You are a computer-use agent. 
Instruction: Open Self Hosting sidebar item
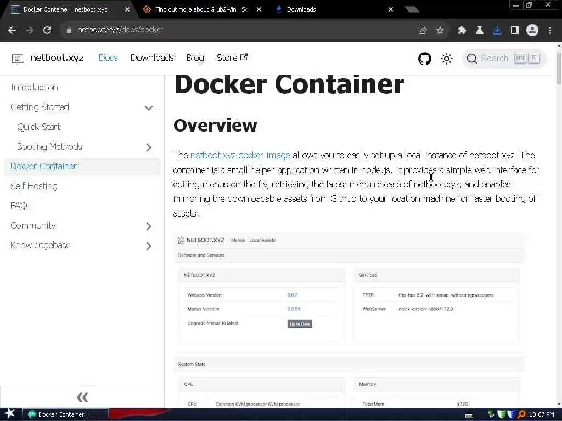pos(34,186)
